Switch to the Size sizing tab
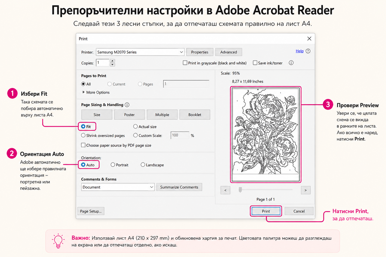The image size is (386, 257). pos(97,115)
